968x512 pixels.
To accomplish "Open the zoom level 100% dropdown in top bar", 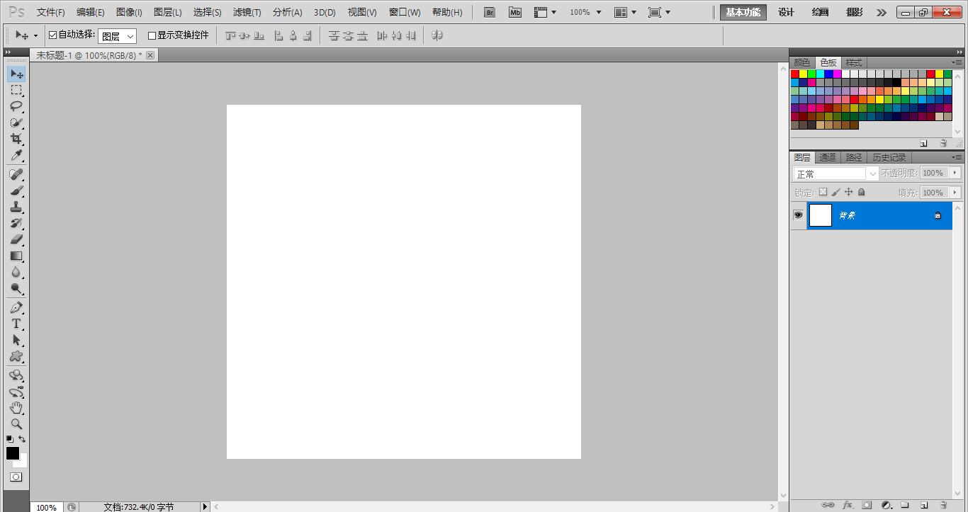I will (x=585, y=12).
